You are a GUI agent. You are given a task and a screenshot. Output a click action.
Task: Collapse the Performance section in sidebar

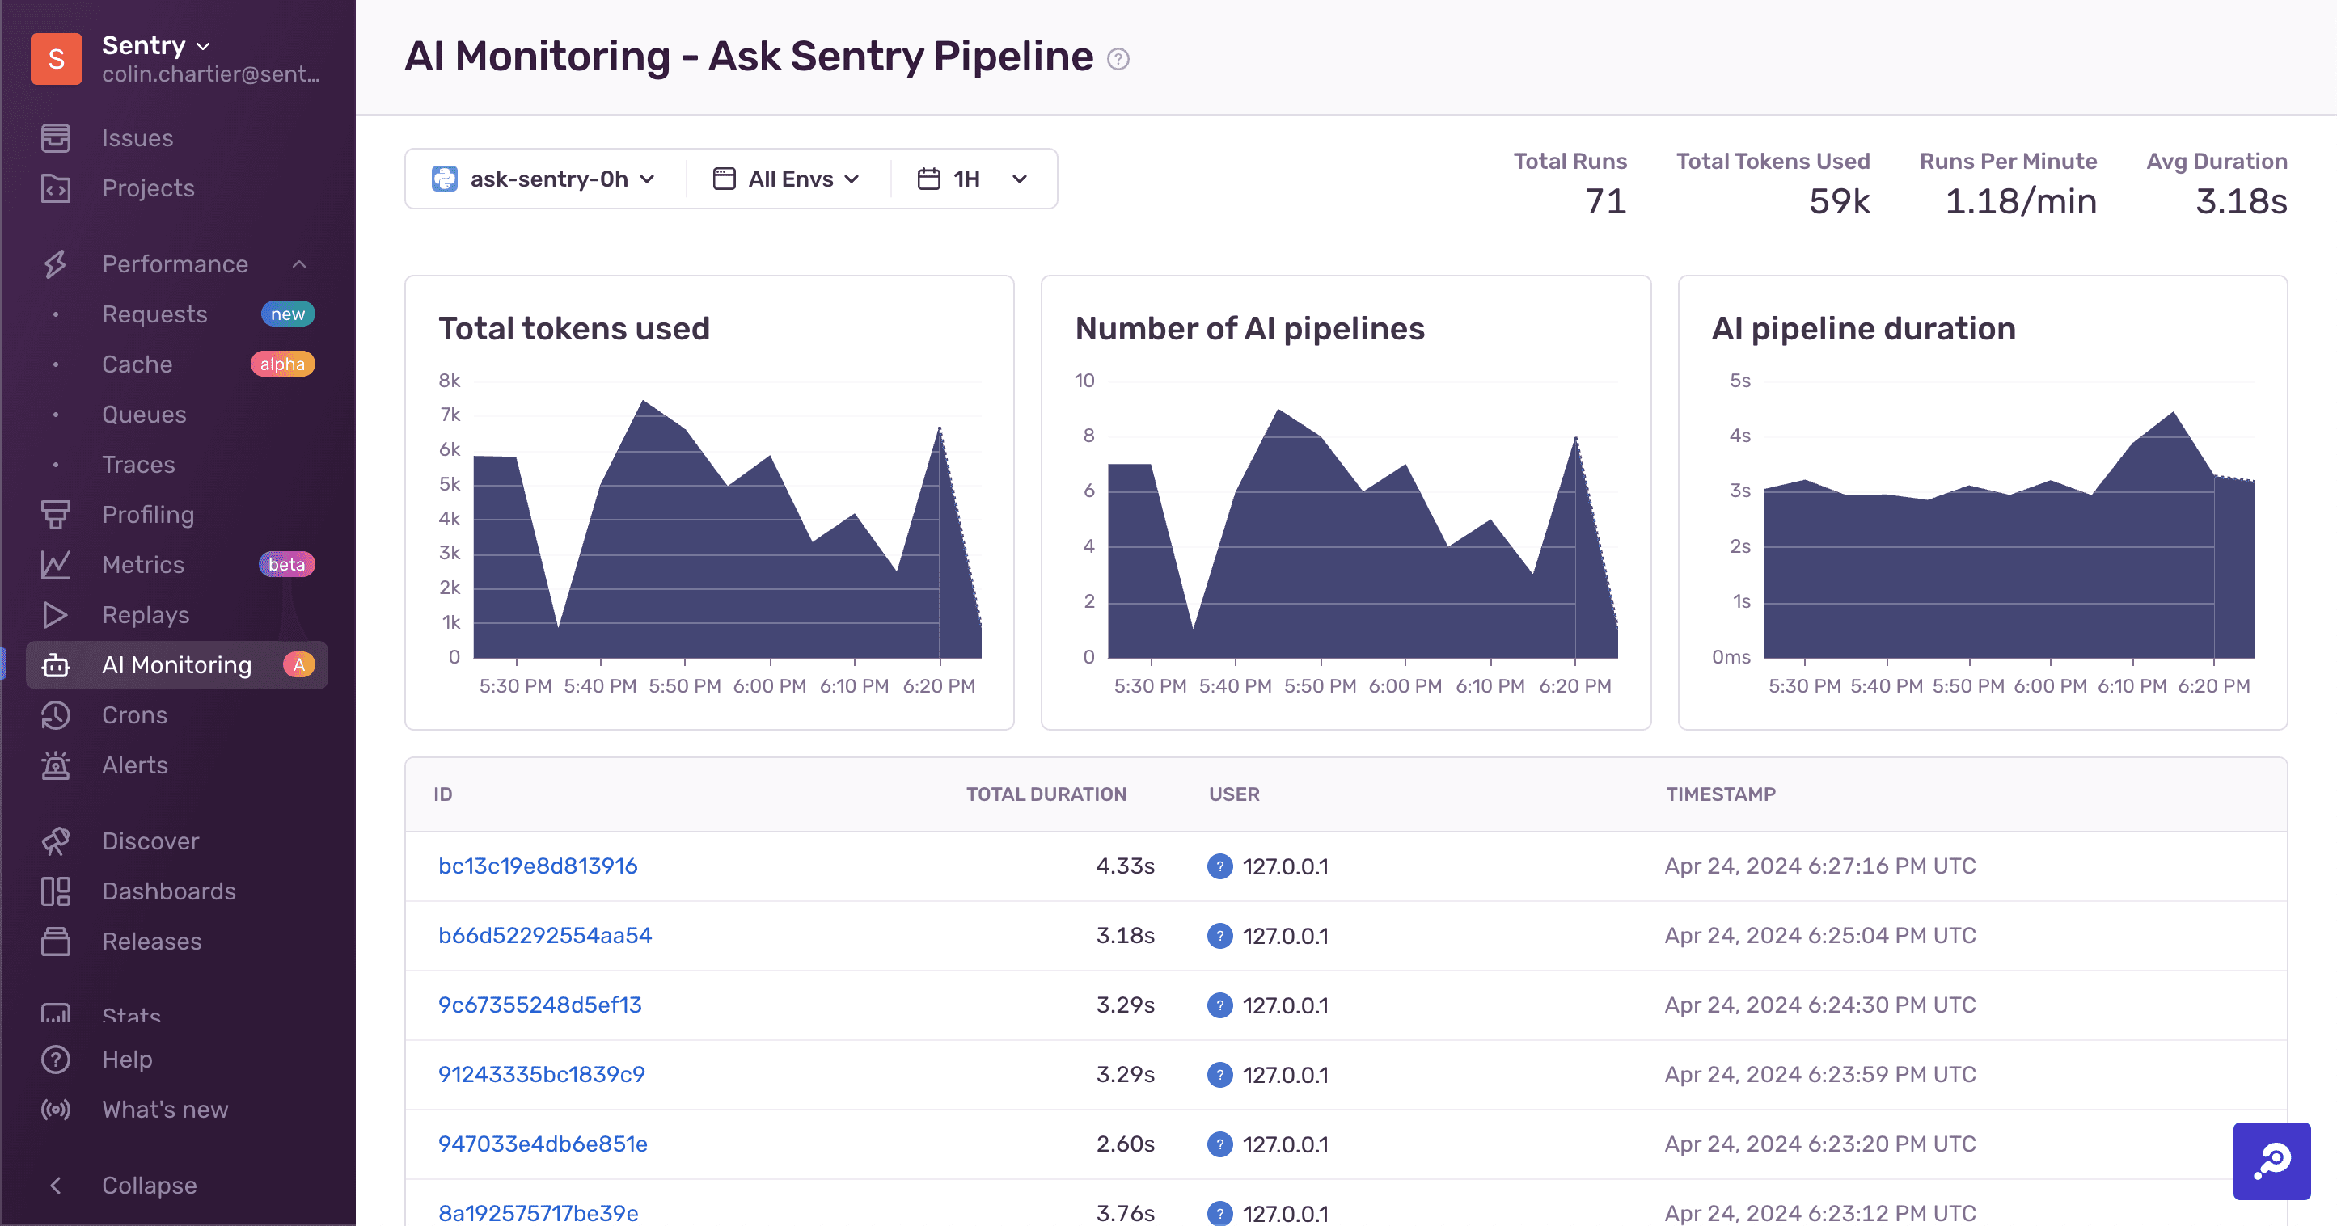pyautogui.click(x=300, y=264)
